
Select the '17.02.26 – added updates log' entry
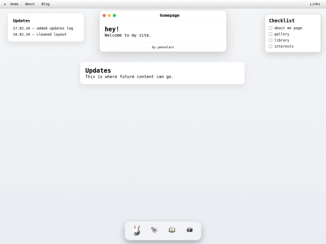click(43, 28)
